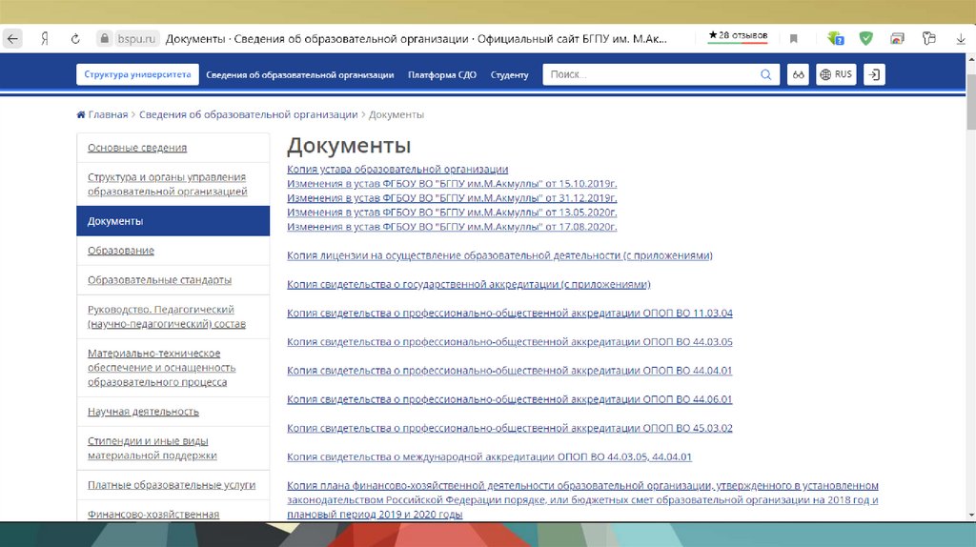976x547 pixels.
Task: Reload the page with refresh icon
Action: click(x=75, y=39)
